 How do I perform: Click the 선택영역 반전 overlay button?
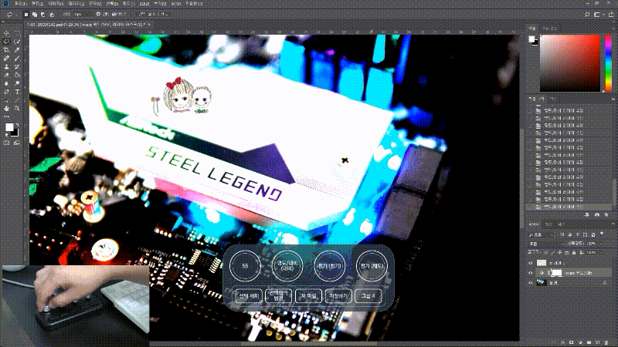pos(278,295)
